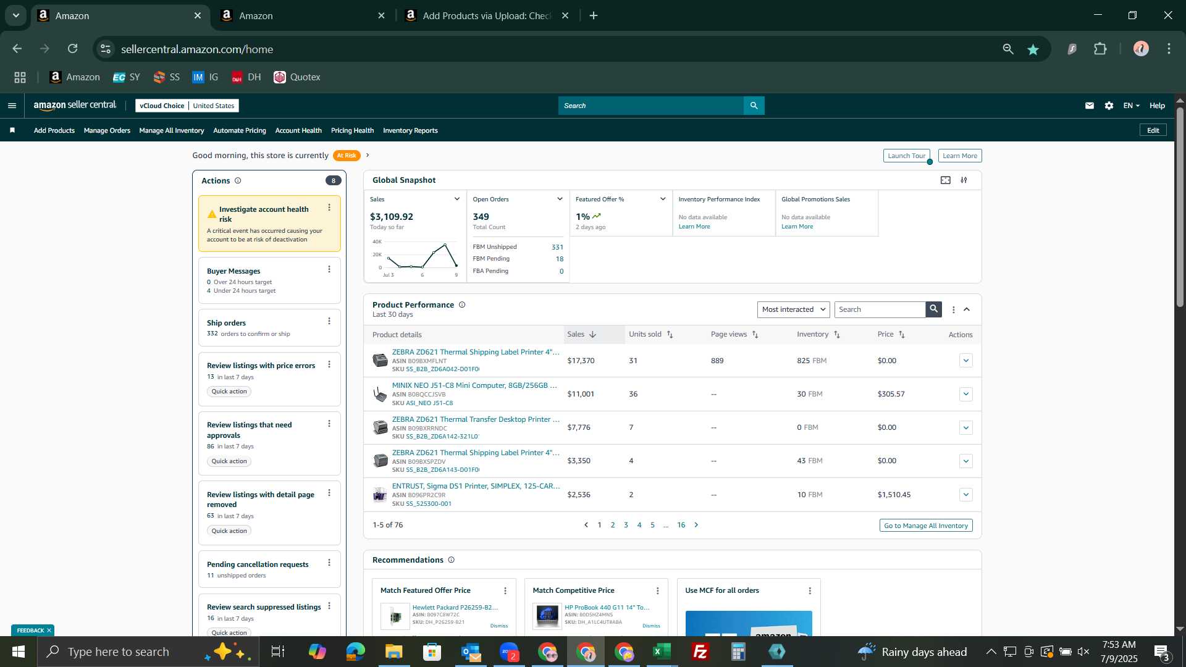Go to page 2 of Product Performance
Viewport: 1186px width, 667px height.
point(613,525)
